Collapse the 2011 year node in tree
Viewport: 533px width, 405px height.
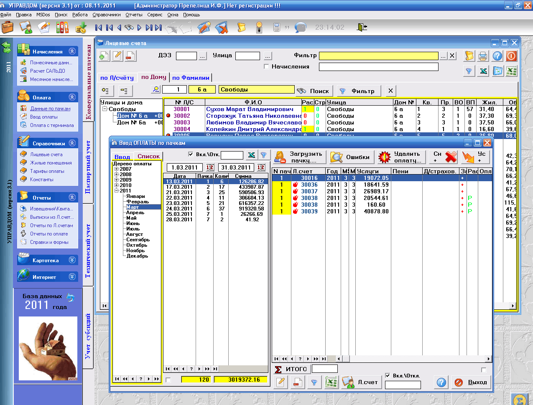click(x=117, y=191)
